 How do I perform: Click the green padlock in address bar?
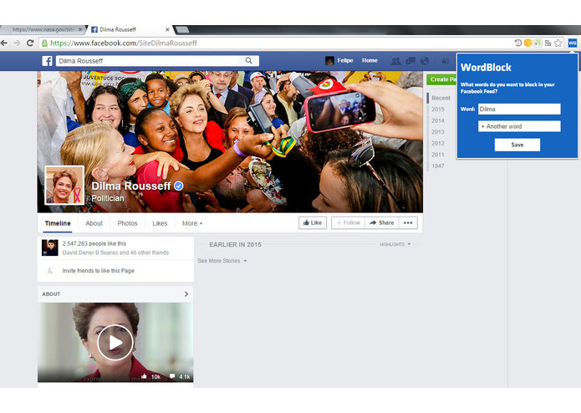point(44,43)
